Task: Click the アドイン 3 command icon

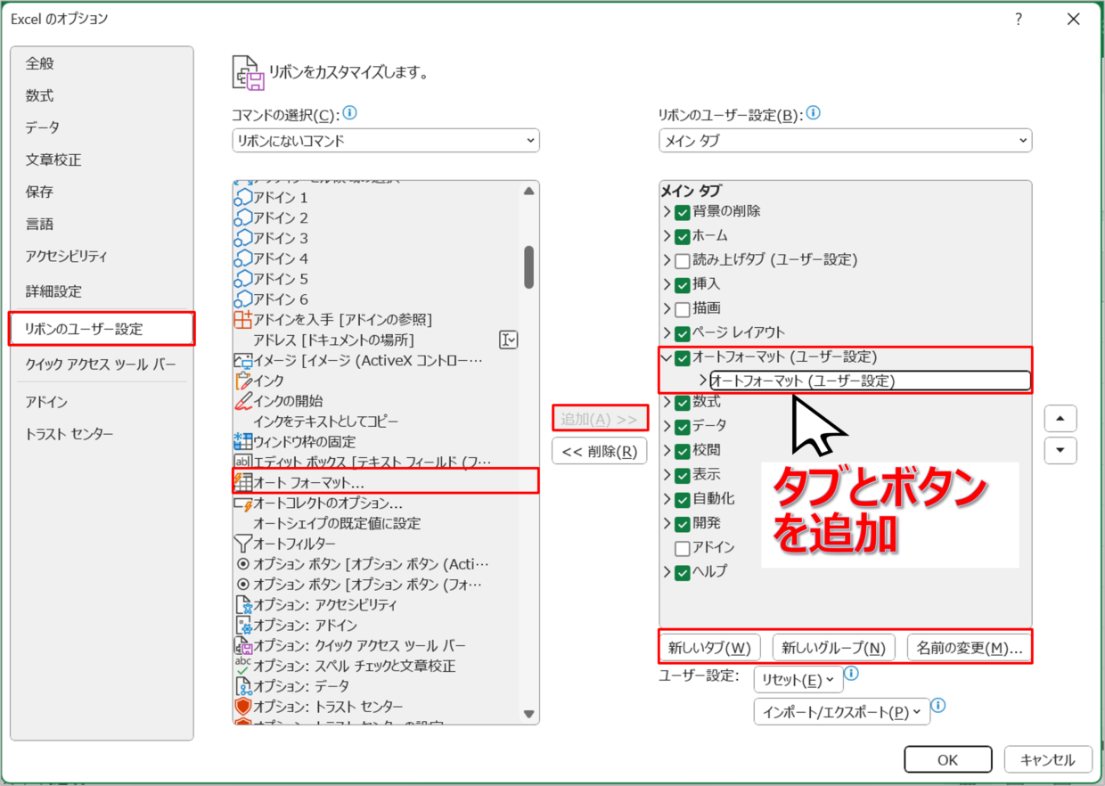Action: point(242,239)
